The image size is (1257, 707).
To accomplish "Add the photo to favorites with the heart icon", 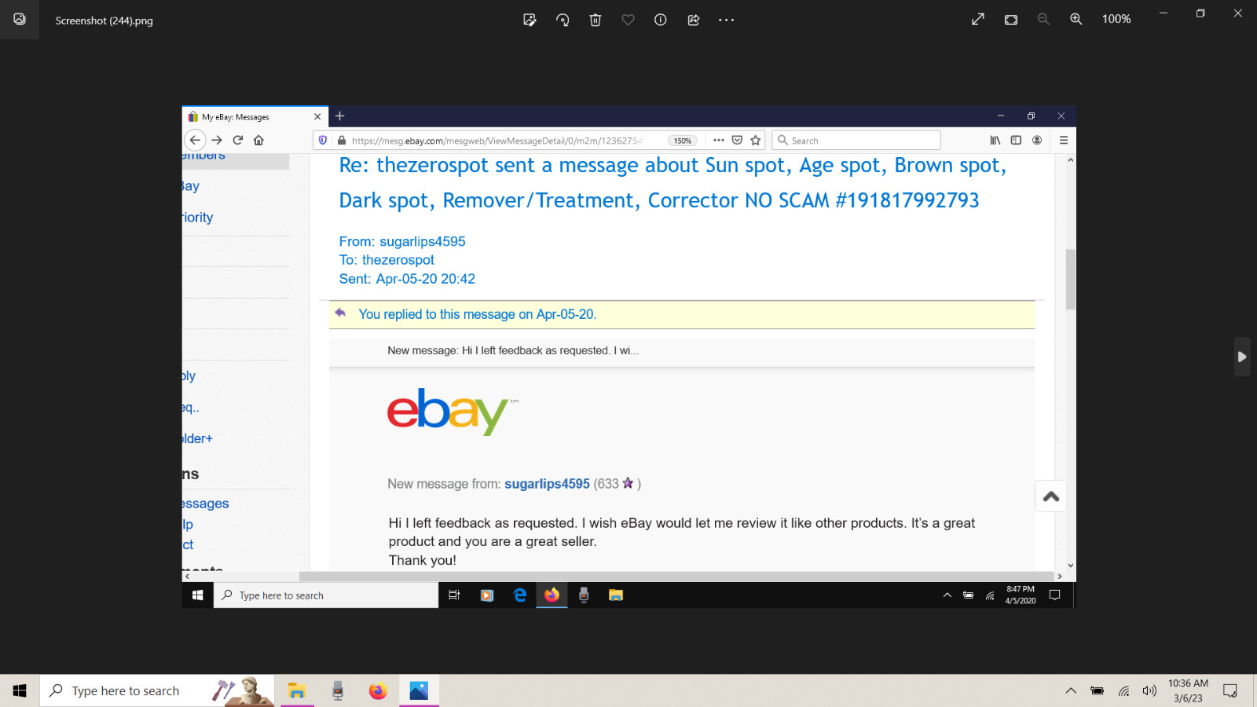I will click(x=628, y=20).
